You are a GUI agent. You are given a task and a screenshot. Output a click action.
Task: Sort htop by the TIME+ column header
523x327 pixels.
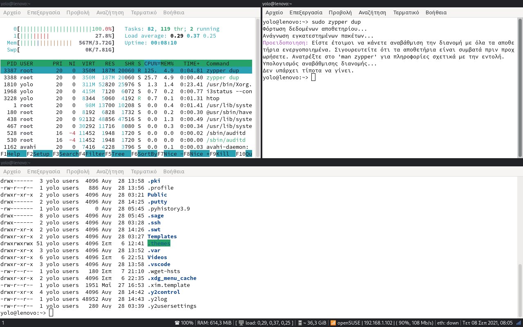192,63
